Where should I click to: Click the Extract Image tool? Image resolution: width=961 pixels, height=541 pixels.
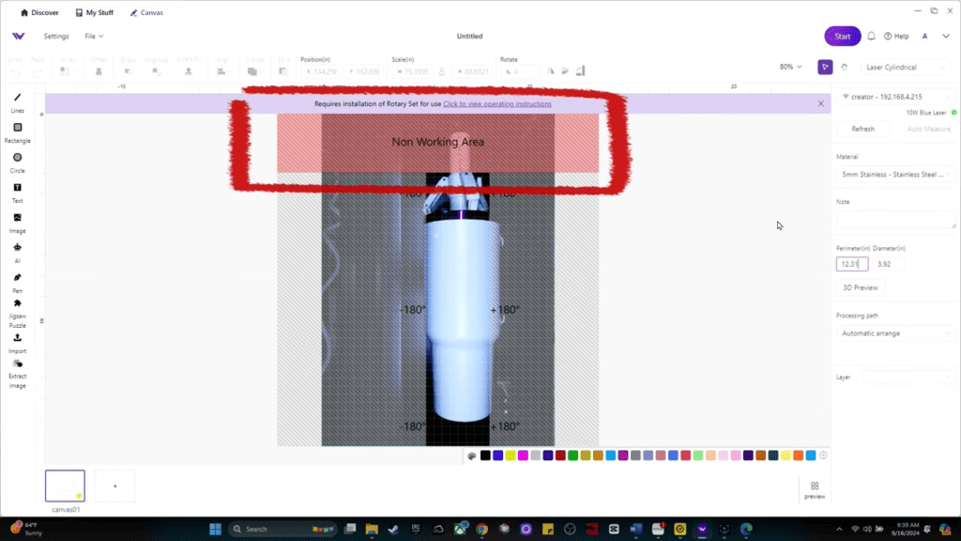coord(17,374)
